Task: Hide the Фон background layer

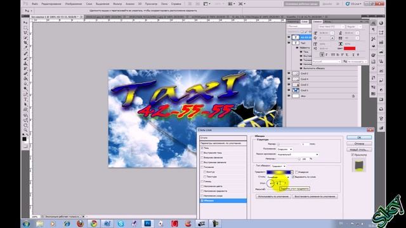Action: click(x=289, y=96)
